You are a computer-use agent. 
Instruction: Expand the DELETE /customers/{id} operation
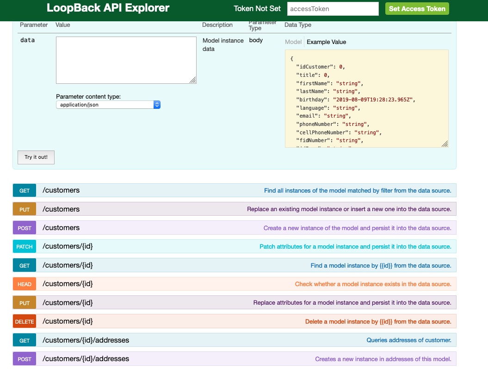pos(235,321)
